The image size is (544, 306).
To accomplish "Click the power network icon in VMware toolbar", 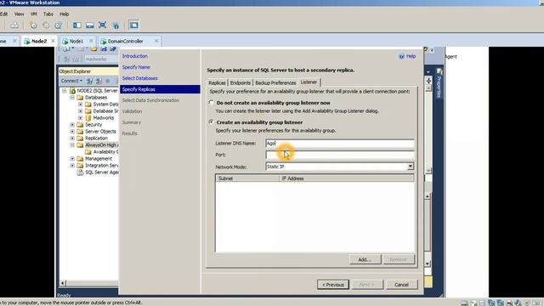I will click(14, 25).
